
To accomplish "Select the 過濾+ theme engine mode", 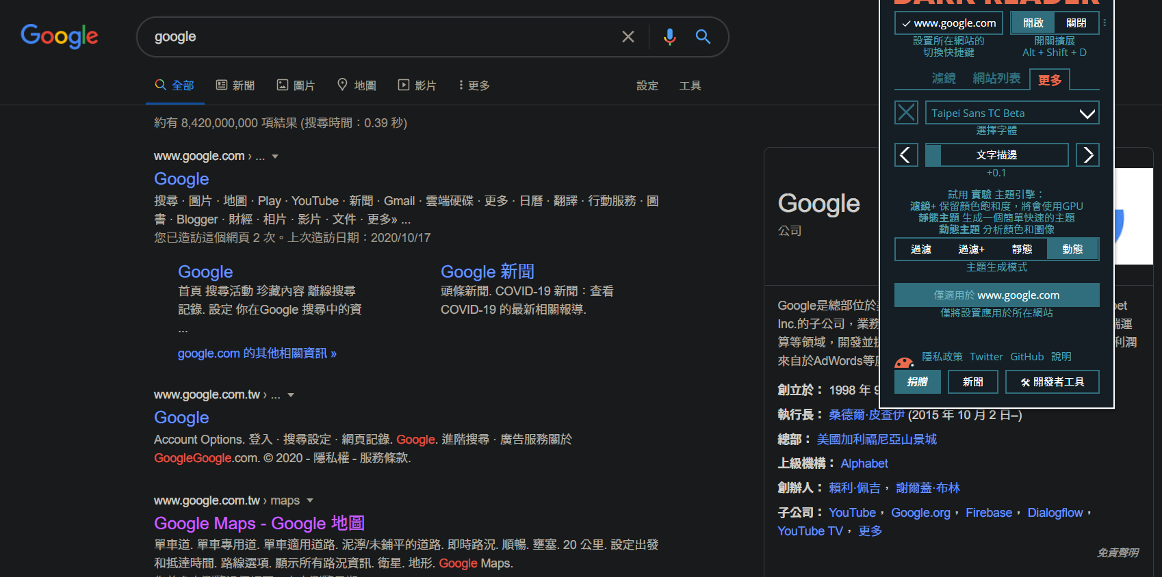I will point(971,250).
